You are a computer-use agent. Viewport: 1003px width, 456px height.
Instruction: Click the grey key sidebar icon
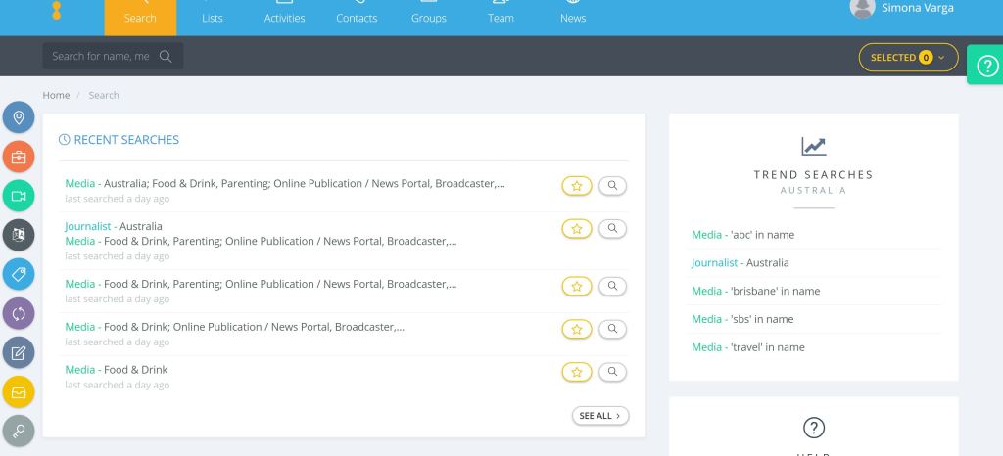click(x=19, y=430)
